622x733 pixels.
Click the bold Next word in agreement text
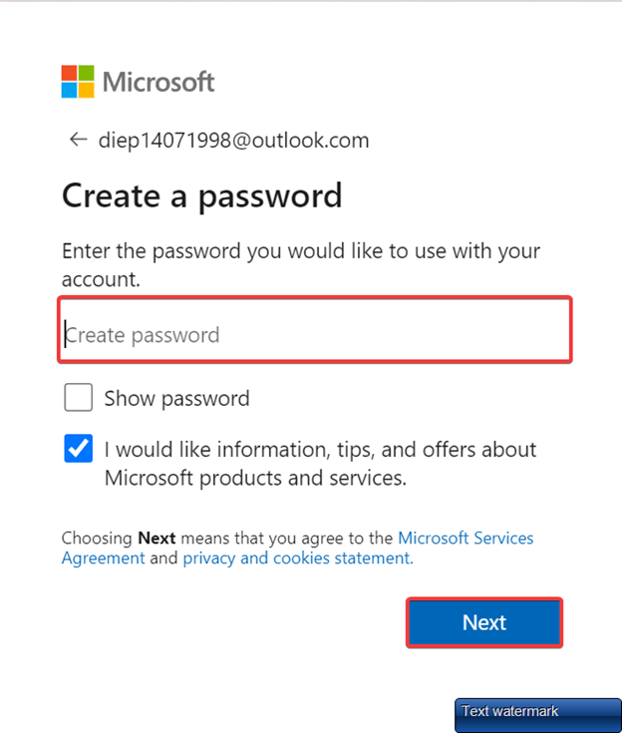coord(156,539)
